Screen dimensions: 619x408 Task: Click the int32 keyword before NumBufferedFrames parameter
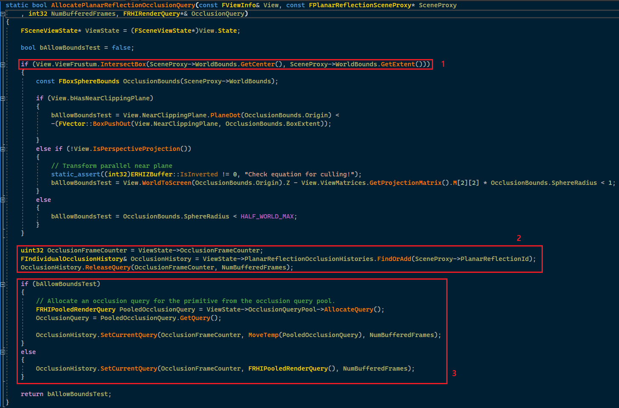pyautogui.click(x=38, y=14)
